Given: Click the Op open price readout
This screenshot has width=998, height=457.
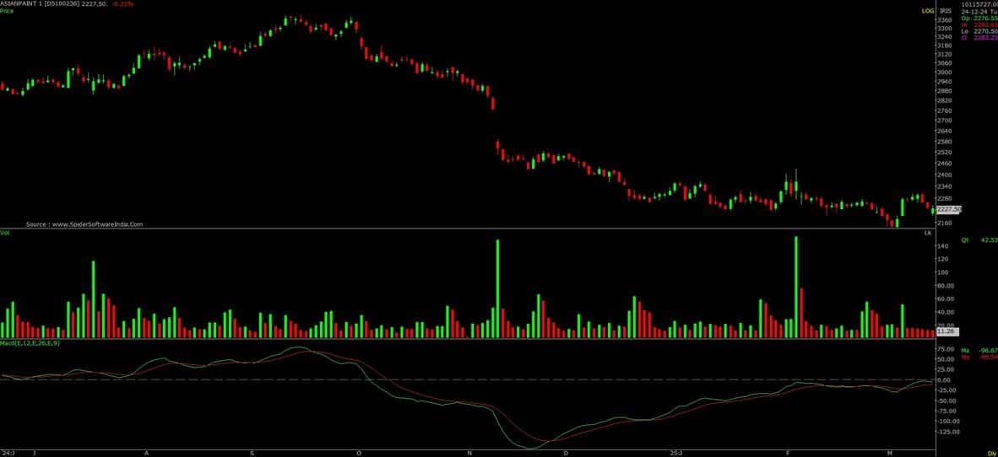Looking at the screenshot, I should point(979,18).
